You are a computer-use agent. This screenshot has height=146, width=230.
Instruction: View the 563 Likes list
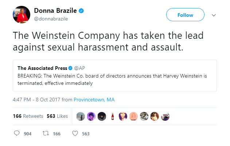[57, 116]
